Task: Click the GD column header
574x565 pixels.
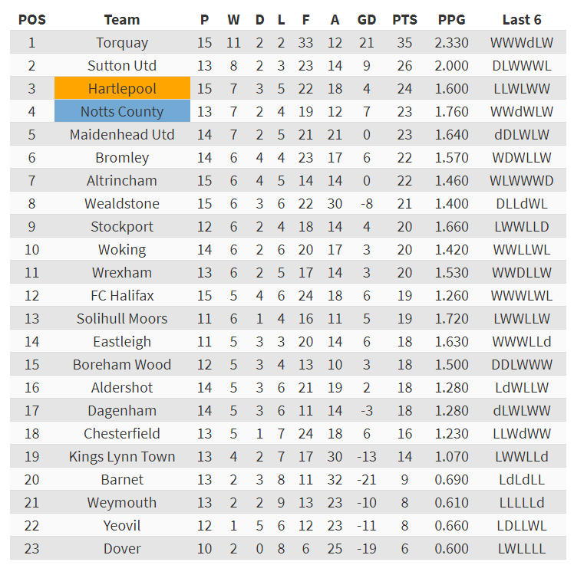Action: (x=367, y=20)
